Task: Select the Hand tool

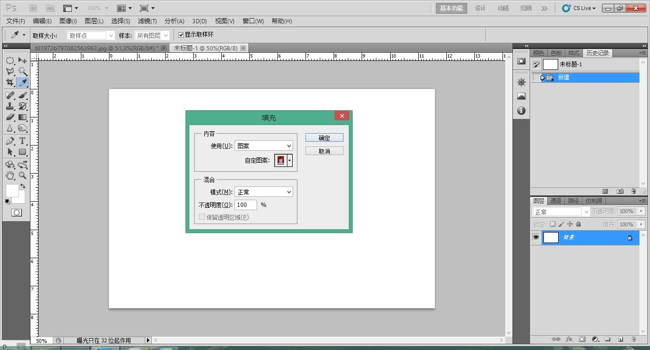Action: click(x=10, y=175)
